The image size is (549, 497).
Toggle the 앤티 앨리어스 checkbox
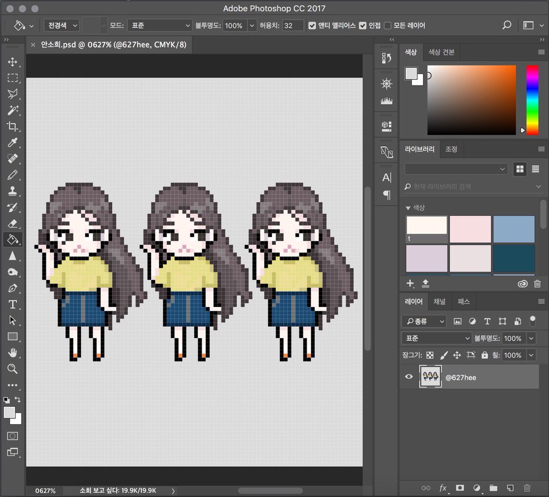tap(312, 26)
